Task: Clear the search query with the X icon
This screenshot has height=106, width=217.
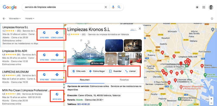Action: 106,7
